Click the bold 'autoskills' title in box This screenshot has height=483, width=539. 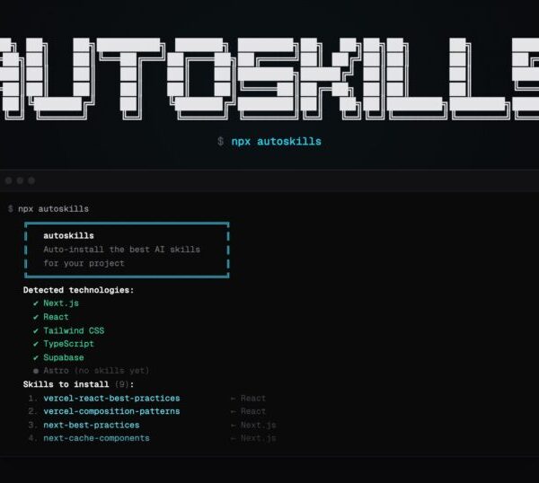(x=68, y=235)
